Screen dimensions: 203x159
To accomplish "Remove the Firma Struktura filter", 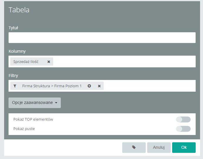I will pyautogui.click(x=99, y=86).
